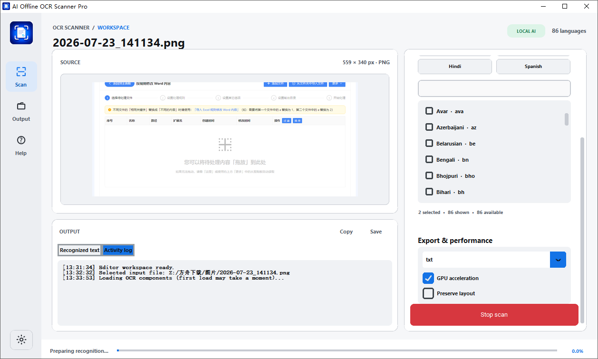Click the OCR Scanner app logo

21,33
